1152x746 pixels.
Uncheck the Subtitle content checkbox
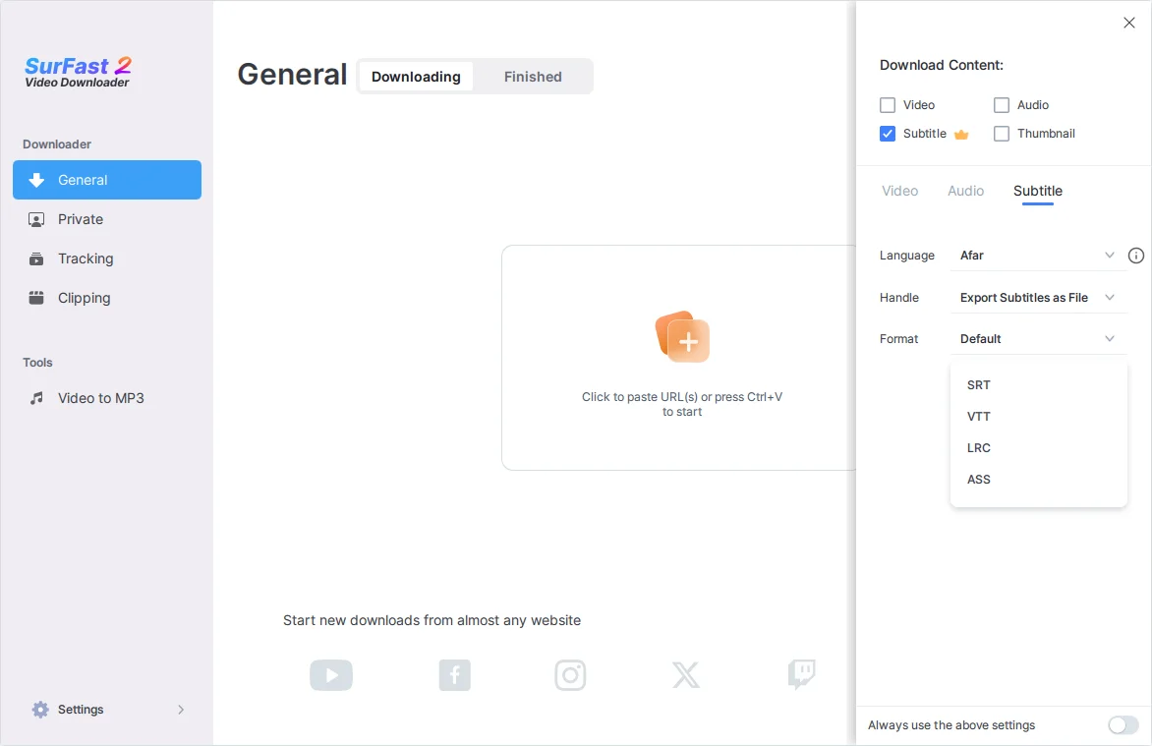pyautogui.click(x=888, y=134)
